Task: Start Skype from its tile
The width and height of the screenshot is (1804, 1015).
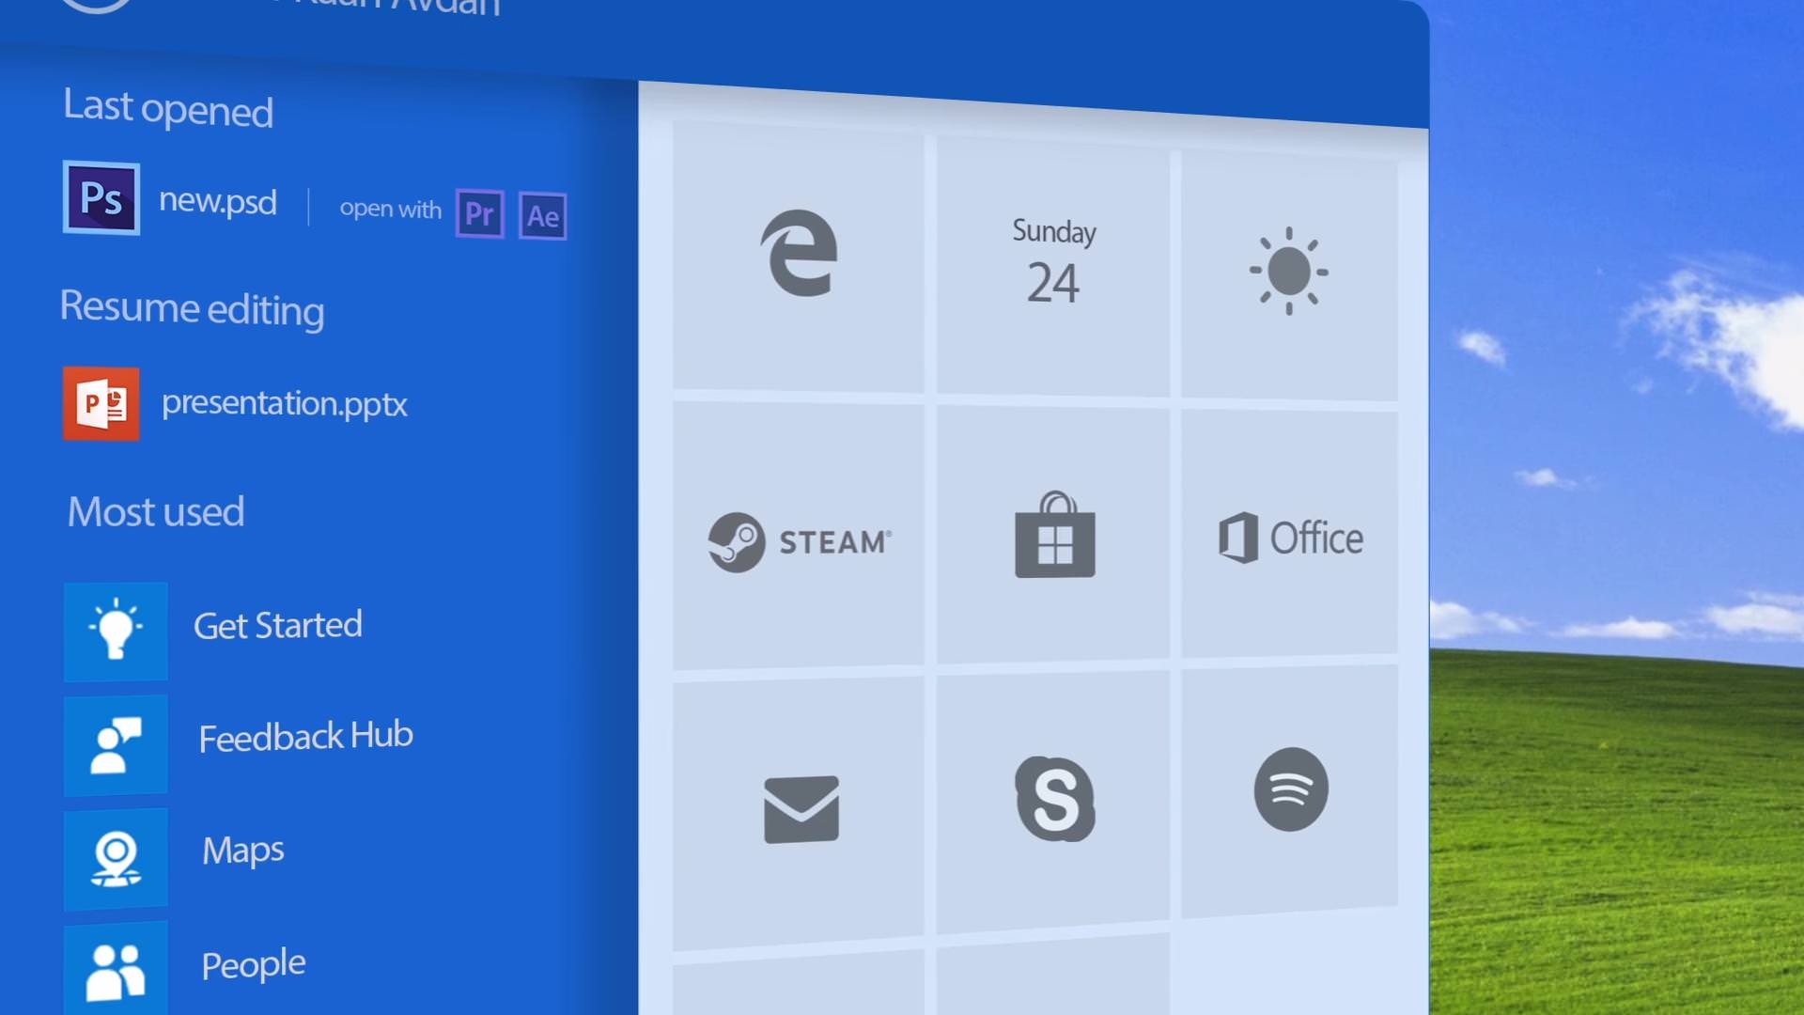Action: [x=1054, y=801]
